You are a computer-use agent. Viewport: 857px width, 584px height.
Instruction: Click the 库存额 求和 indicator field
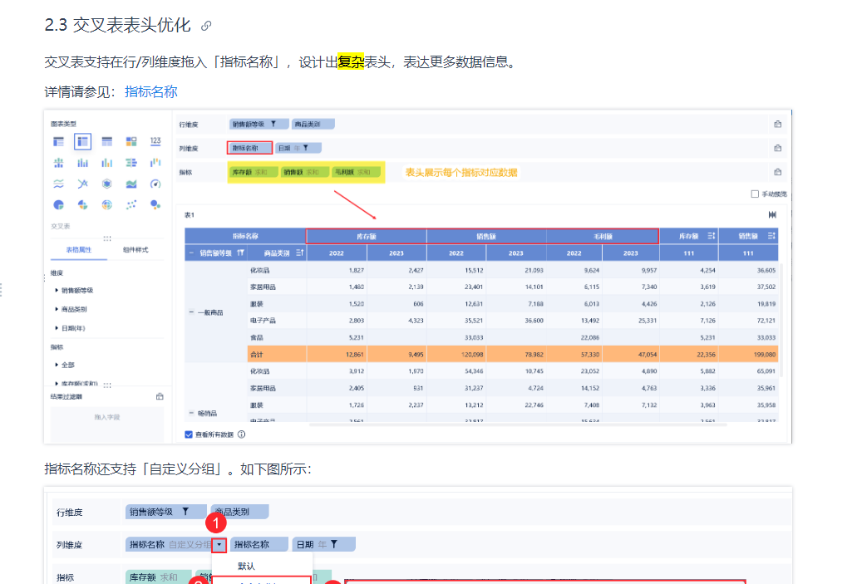coord(247,172)
